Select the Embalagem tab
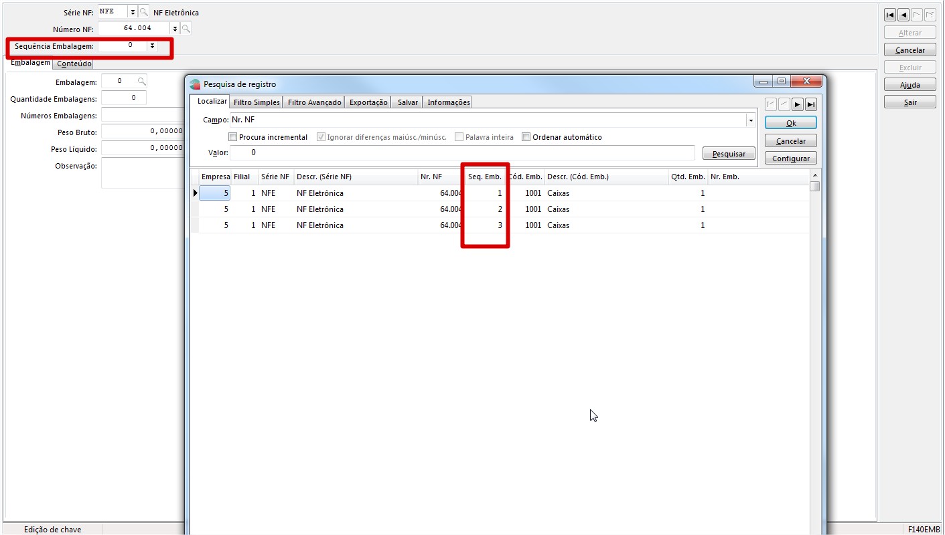 31,62
